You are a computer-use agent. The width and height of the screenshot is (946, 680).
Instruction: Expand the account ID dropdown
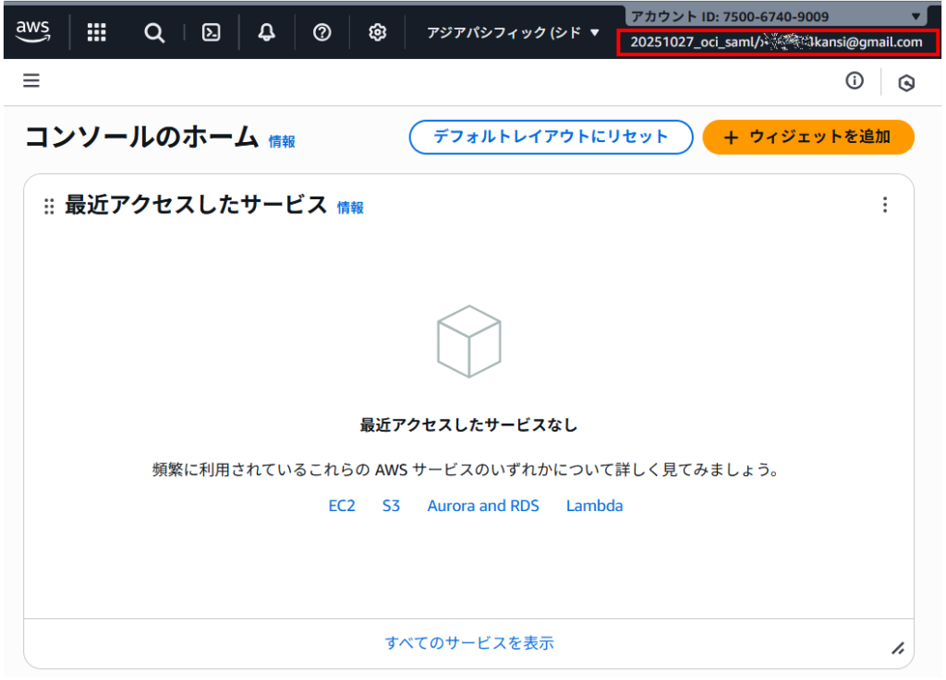776,16
